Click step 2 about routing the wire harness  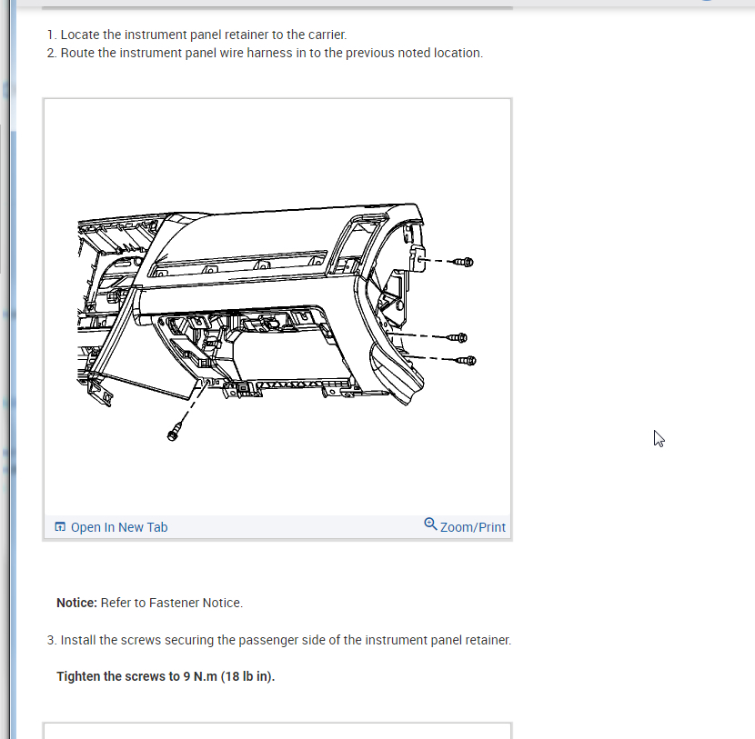pos(265,53)
